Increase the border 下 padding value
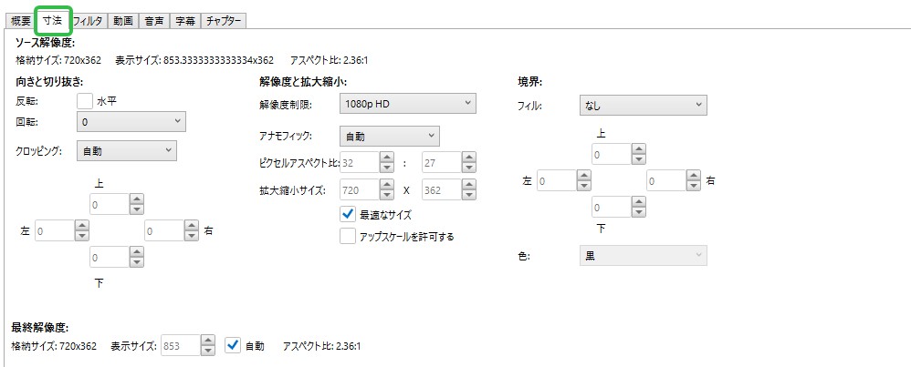This screenshot has width=911, height=367. (638, 202)
